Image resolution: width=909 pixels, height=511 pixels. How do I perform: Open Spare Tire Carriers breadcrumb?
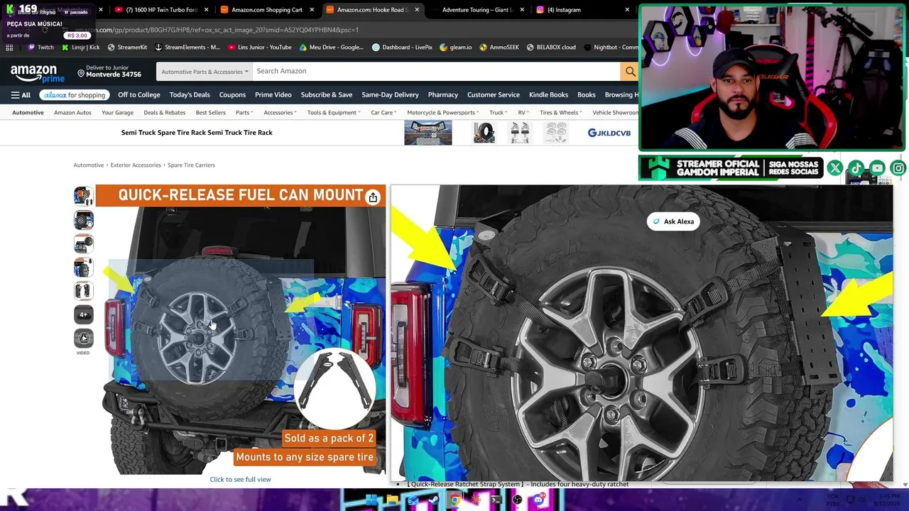pyautogui.click(x=191, y=165)
